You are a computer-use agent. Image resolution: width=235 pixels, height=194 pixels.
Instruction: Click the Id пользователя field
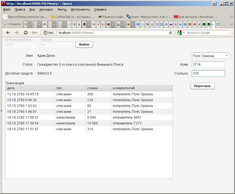[22, 45]
